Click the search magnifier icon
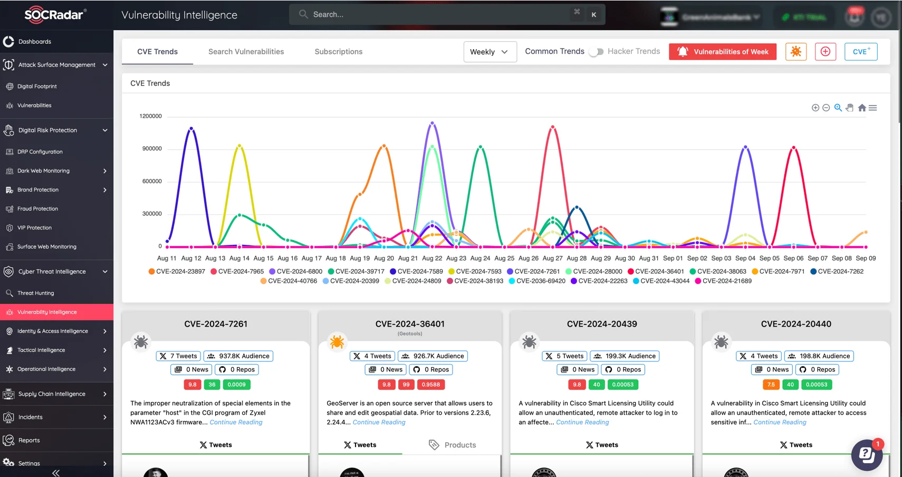The width and height of the screenshot is (902, 477). click(x=303, y=14)
